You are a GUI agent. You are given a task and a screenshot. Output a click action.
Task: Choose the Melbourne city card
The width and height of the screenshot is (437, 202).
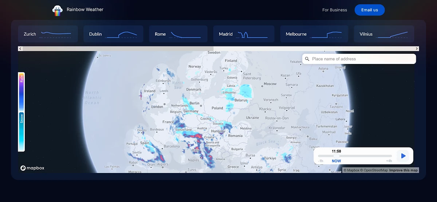click(x=314, y=34)
